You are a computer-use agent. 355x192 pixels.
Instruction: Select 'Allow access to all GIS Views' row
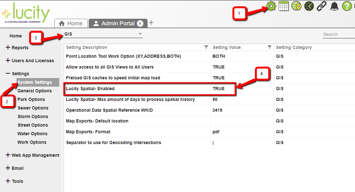[209, 67]
